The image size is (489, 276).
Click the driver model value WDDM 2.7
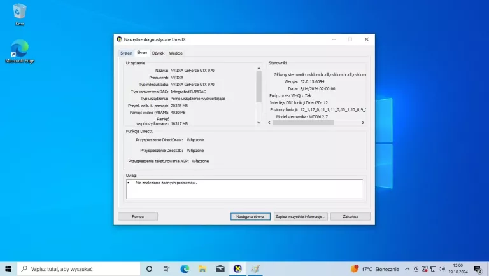(x=318, y=117)
